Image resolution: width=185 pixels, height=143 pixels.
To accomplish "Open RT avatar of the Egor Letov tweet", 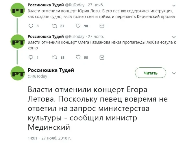I will click(x=17, y=74).
